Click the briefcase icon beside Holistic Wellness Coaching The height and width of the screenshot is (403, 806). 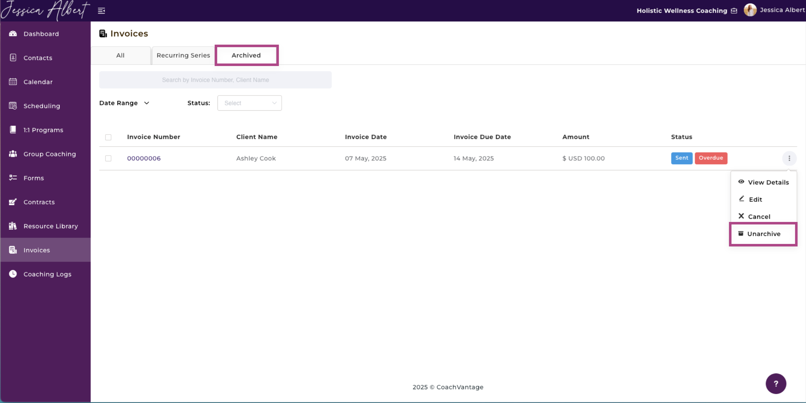[734, 11]
